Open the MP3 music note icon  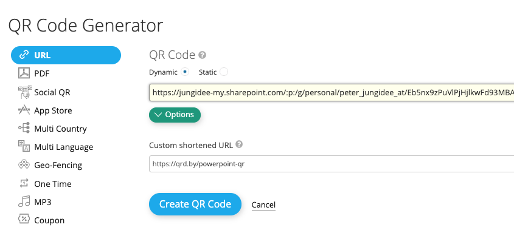tap(24, 201)
